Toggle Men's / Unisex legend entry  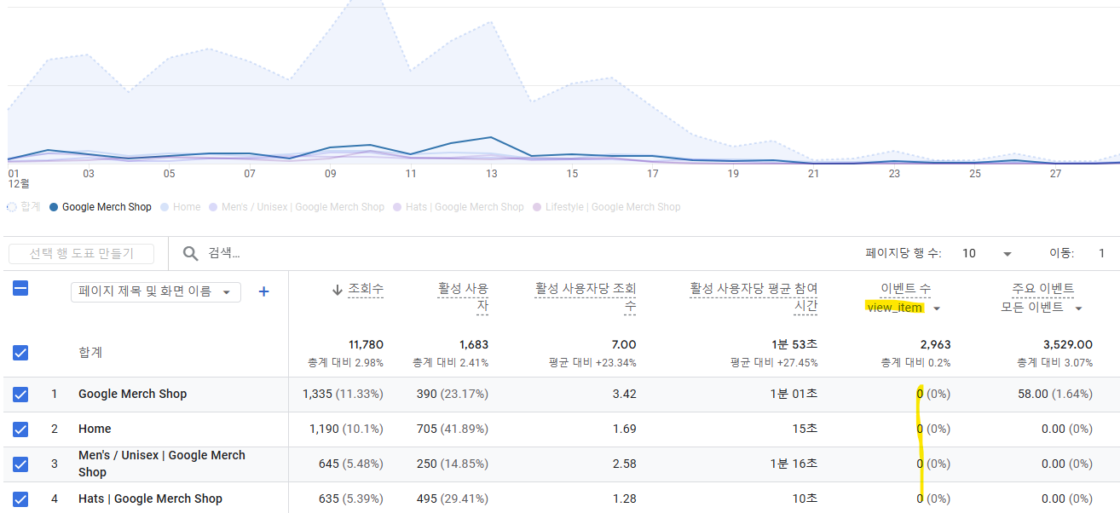pos(296,207)
